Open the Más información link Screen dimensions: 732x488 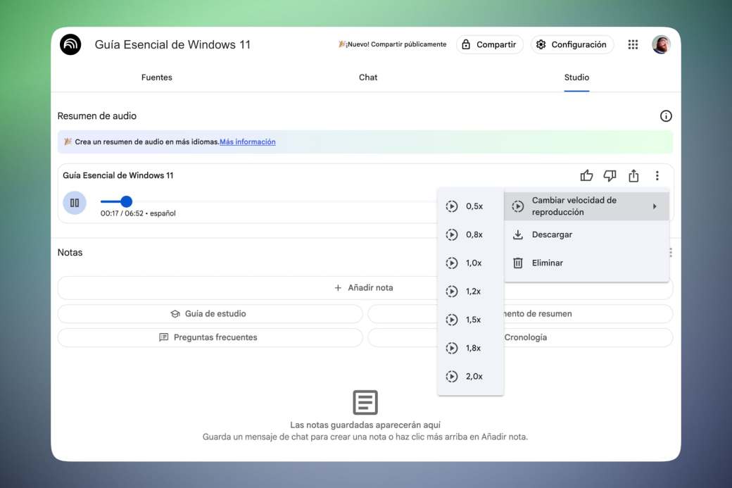tap(248, 142)
